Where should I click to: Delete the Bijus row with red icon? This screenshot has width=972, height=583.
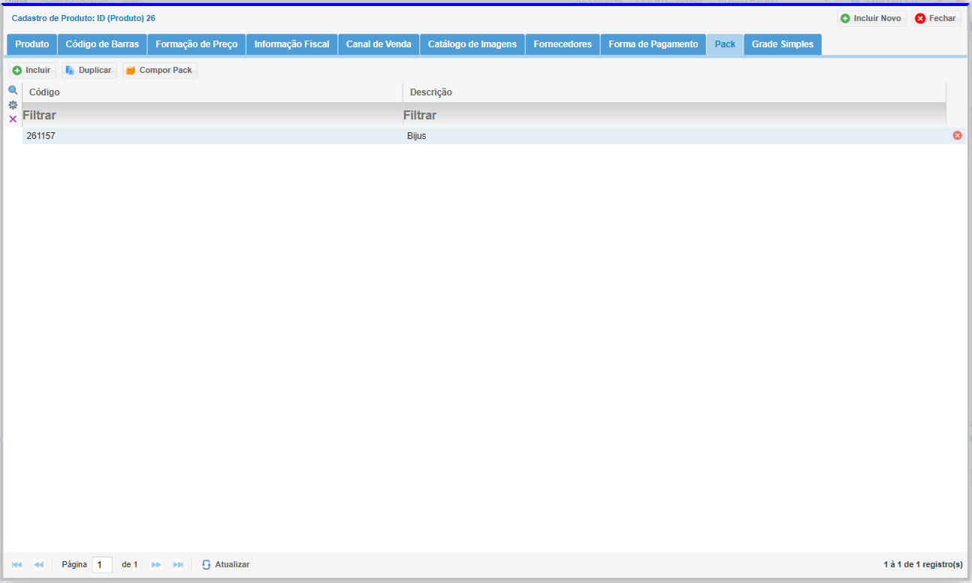[x=957, y=135]
